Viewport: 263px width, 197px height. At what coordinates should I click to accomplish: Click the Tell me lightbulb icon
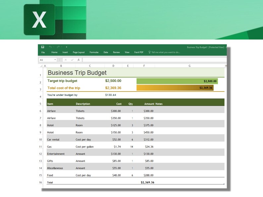click(x=149, y=52)
